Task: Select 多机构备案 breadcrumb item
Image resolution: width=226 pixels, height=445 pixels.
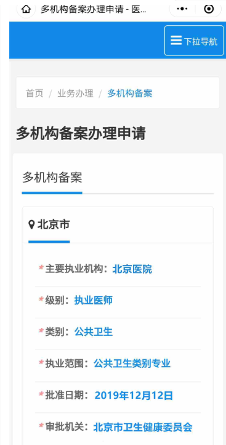Action: point(129,93)
